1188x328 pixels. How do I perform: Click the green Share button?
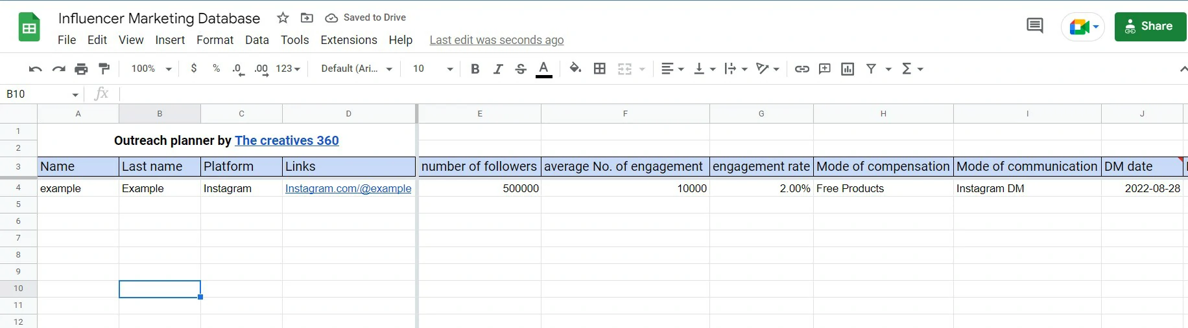point(1150,27)
